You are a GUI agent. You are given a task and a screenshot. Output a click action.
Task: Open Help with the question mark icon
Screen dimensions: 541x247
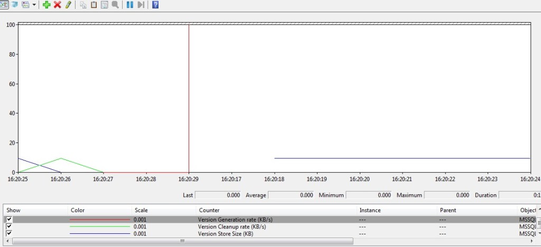click(x=155, y=5)
